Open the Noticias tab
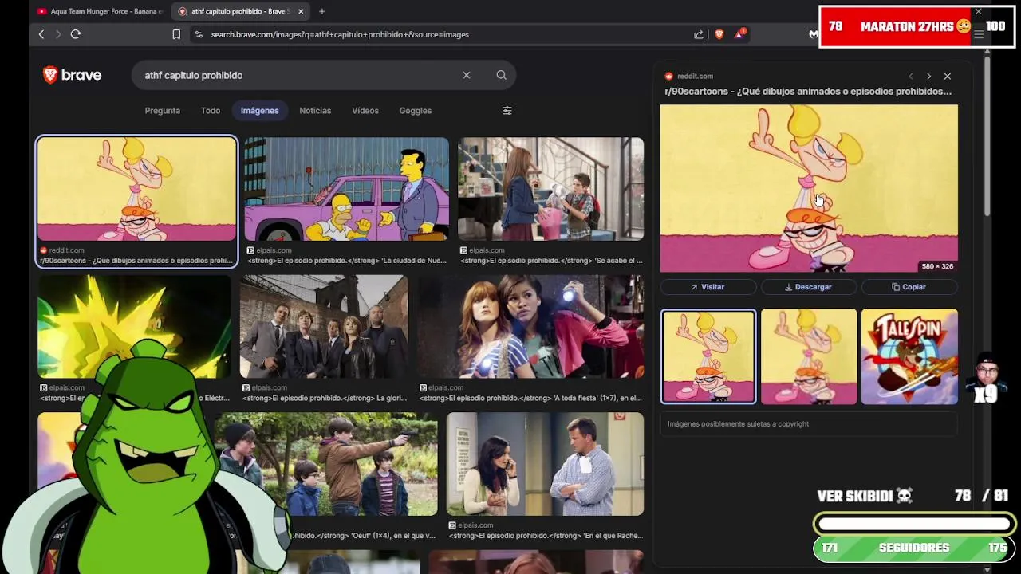Screen dimensions: 1021x574 point(315,111)
